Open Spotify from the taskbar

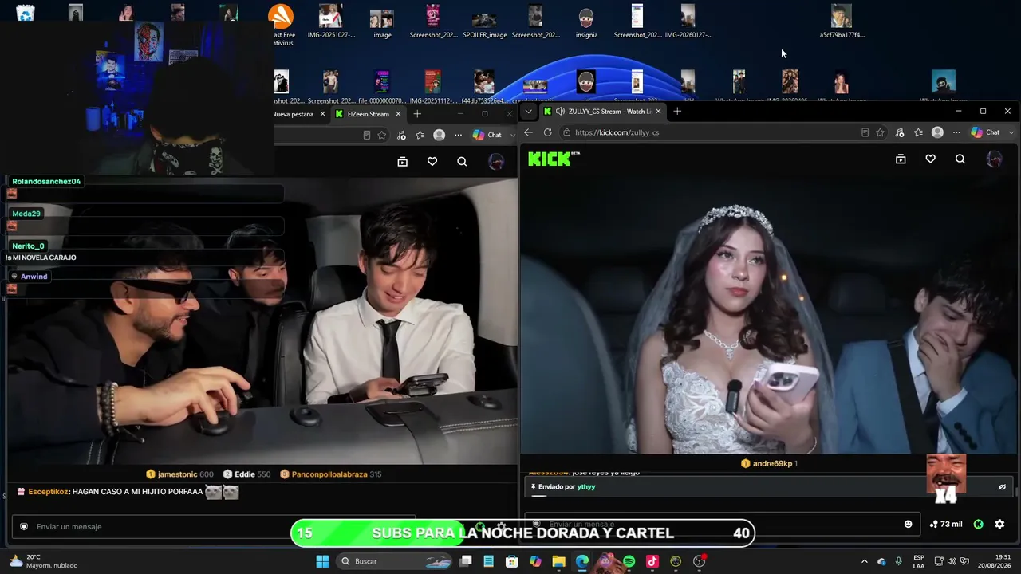(x=629, y=561)
